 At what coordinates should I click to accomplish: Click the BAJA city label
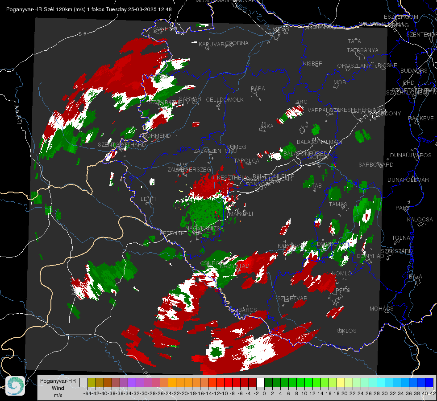[416, 277]
